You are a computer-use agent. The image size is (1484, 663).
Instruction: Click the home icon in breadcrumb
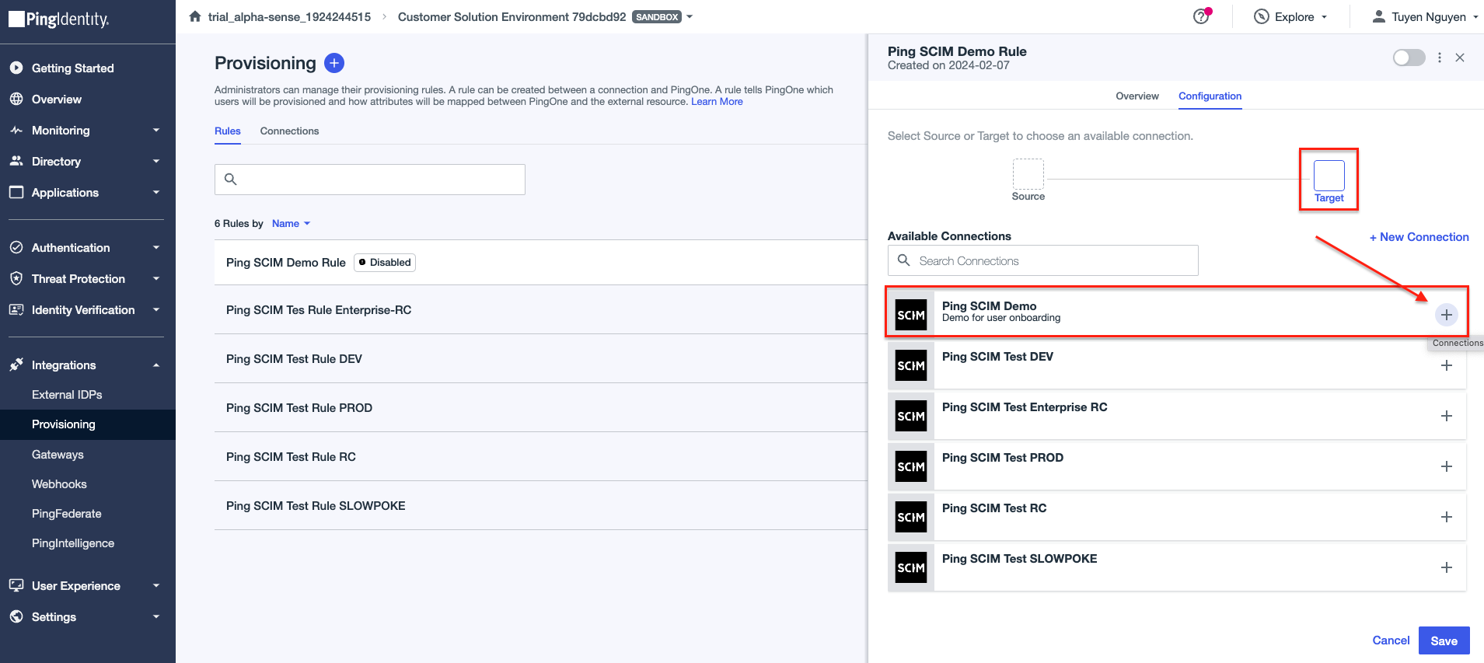click(195, 16)
